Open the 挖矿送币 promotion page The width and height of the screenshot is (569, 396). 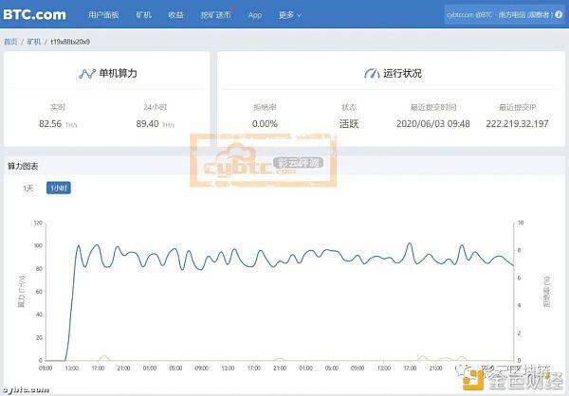216,15
